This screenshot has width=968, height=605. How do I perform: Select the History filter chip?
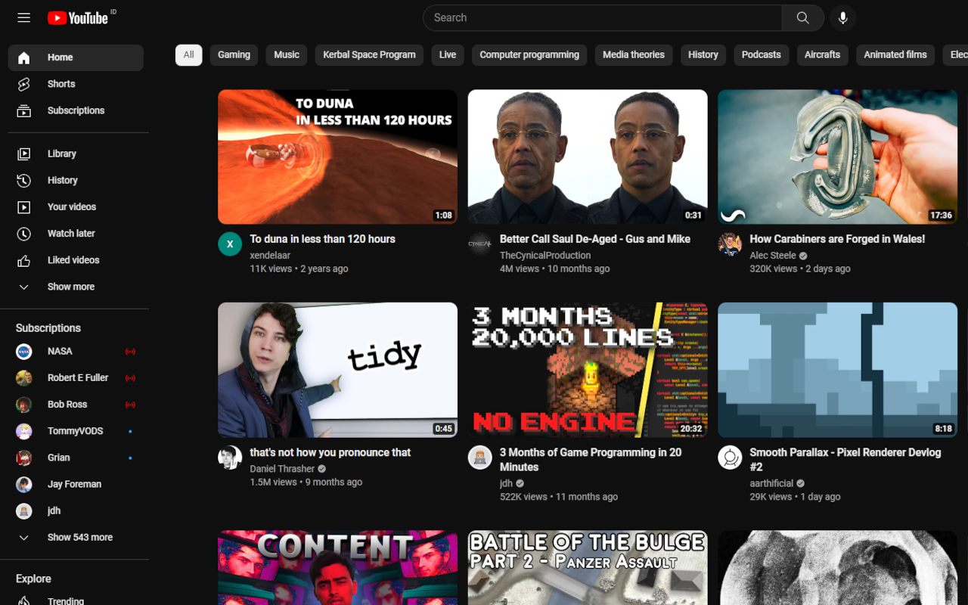pos(703,55)
